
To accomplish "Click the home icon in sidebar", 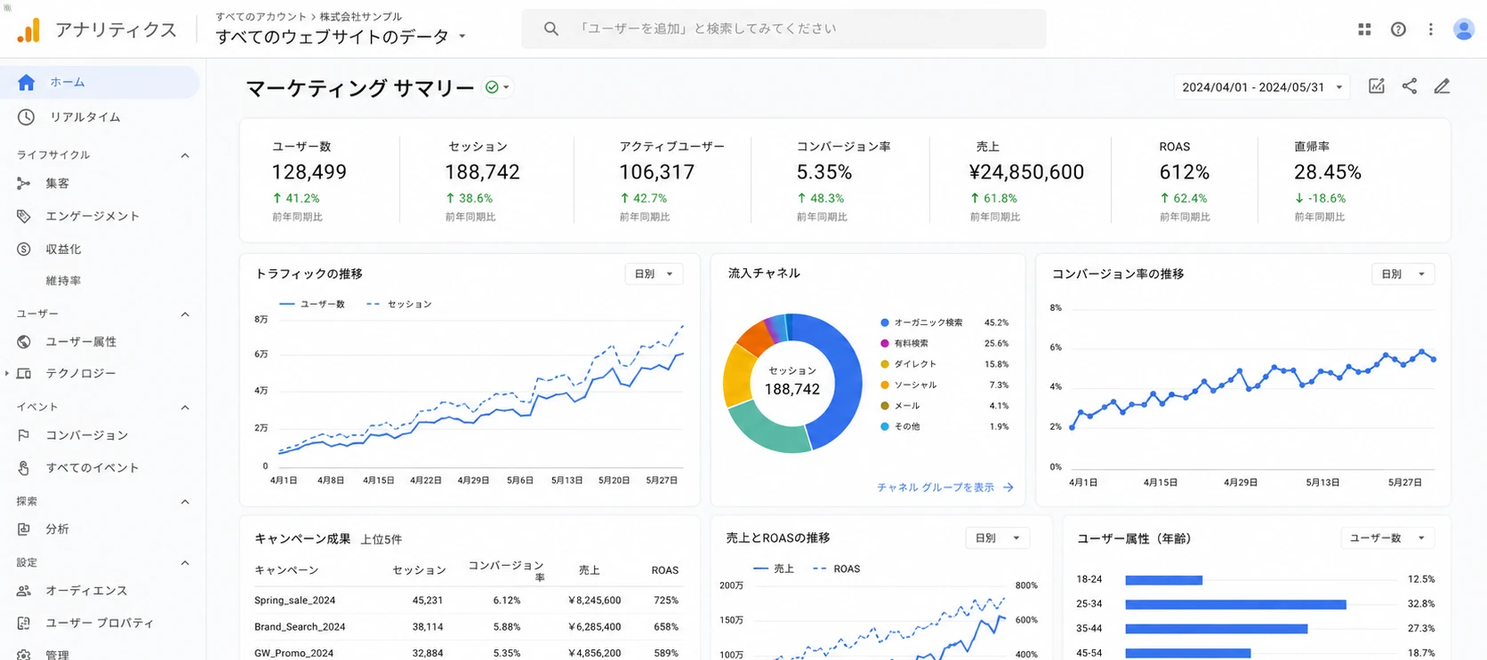I will tap(26, 83).
